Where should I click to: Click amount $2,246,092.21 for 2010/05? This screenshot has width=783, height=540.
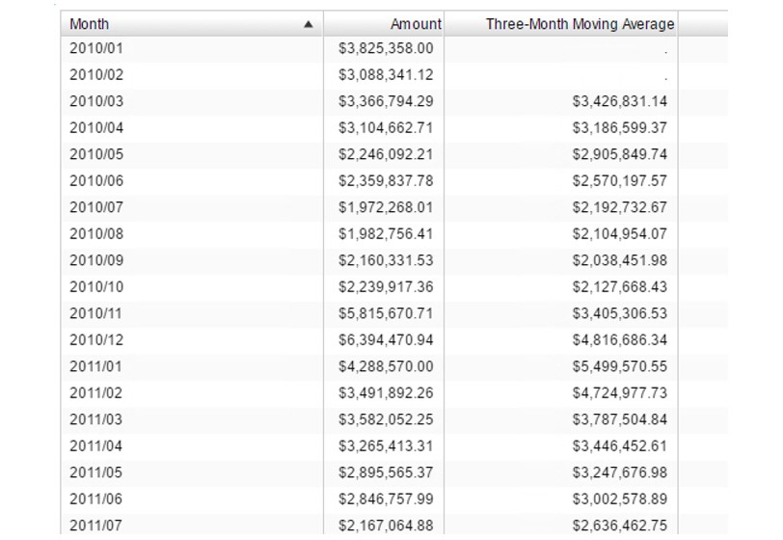tap(386, 154)
